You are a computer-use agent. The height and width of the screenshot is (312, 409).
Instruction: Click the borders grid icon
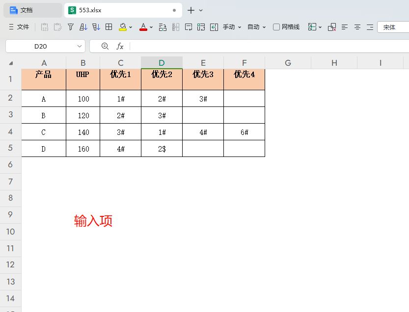click(x=109, y=27)
